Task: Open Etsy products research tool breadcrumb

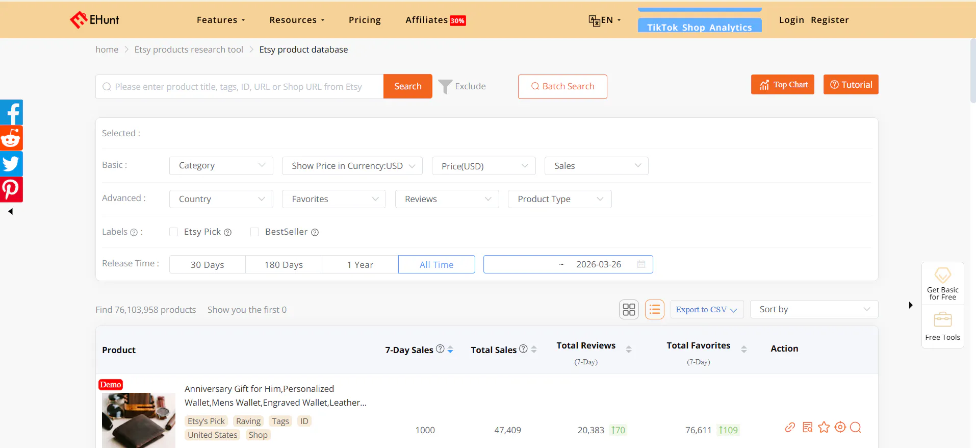Action: (x=189, y=49)
